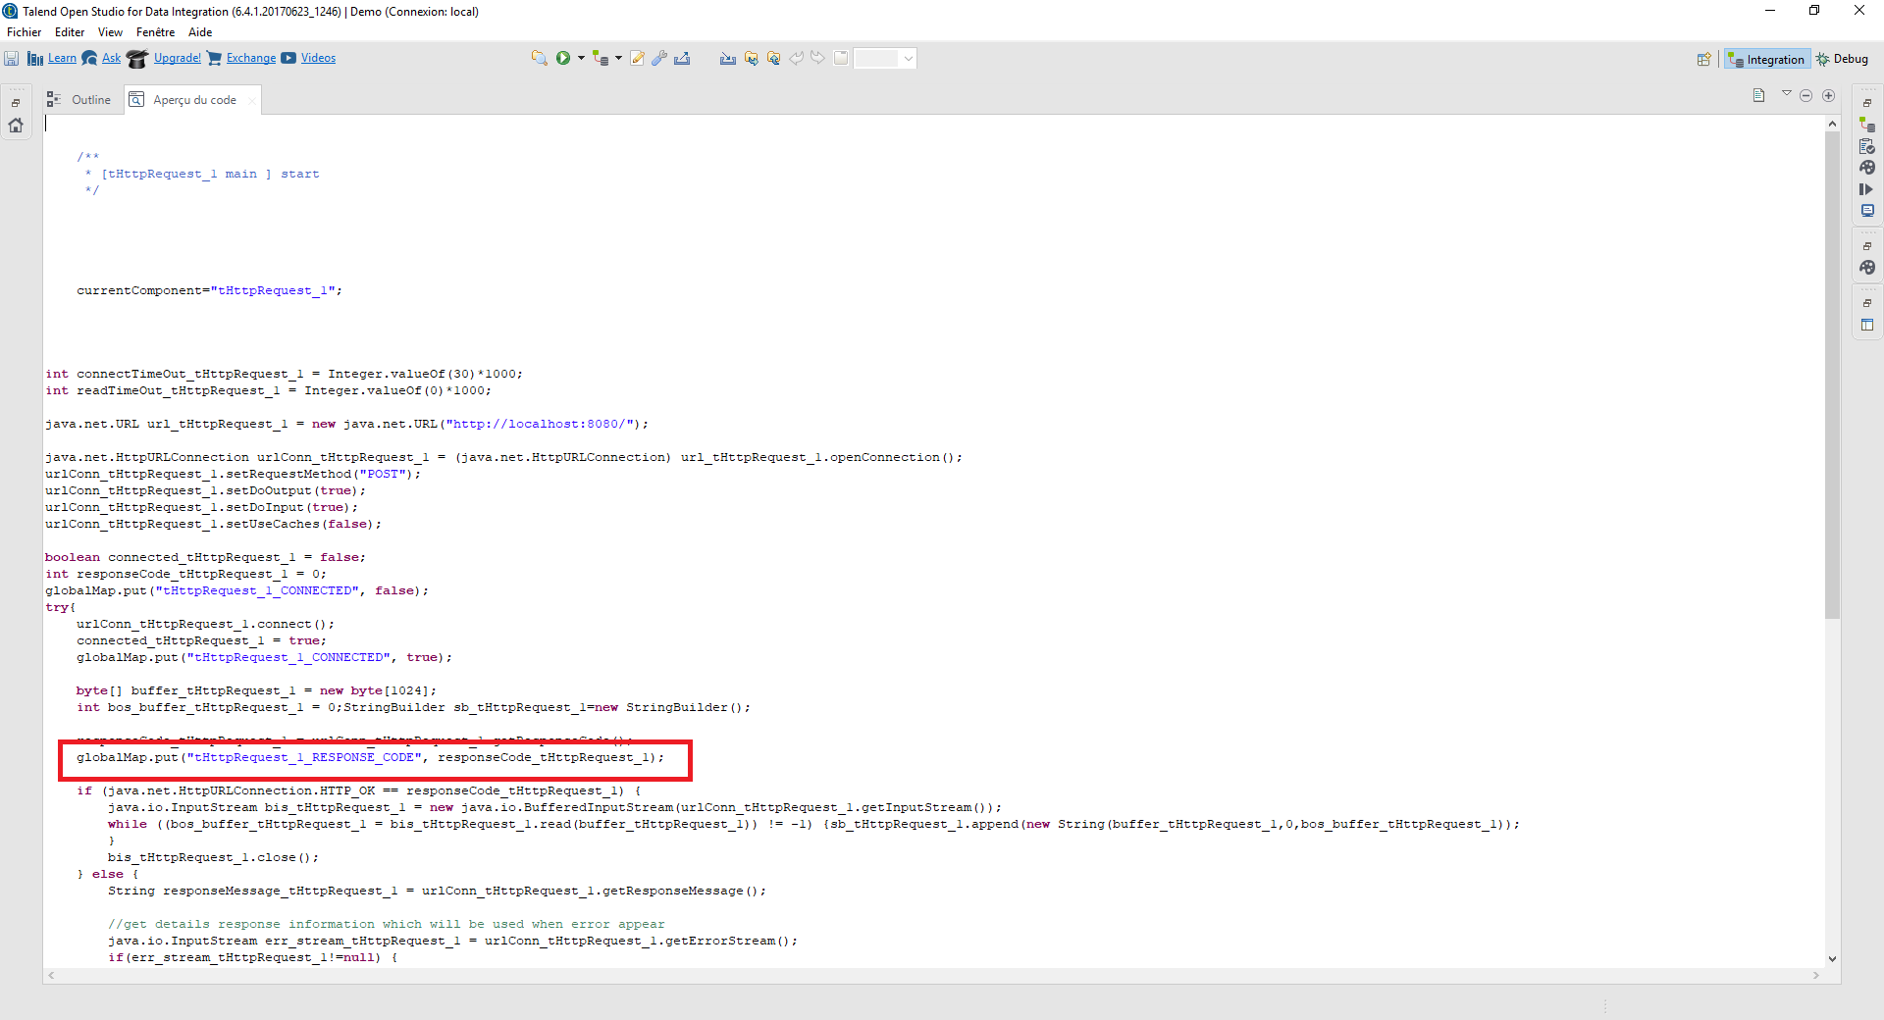1884x1020 pixels.
Task: Open the layout table view icon in right sidebar
Action: coord(1867,325)
